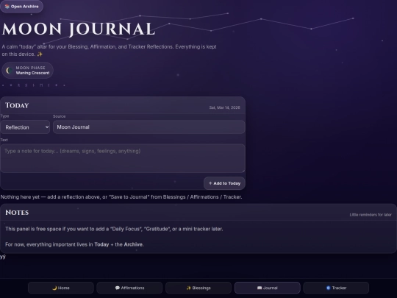Focus the Source field containing Moon Journal
The width and height of the screenshot is (397, 298).
[149, 127]
